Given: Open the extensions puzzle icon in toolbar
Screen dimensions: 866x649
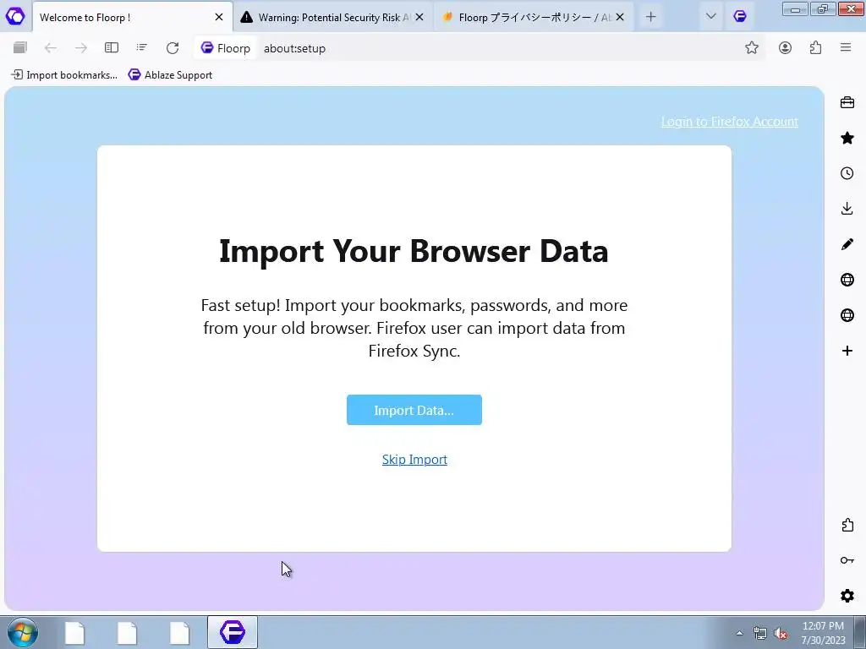Looking at the screenshot, I should click(815, 48).
